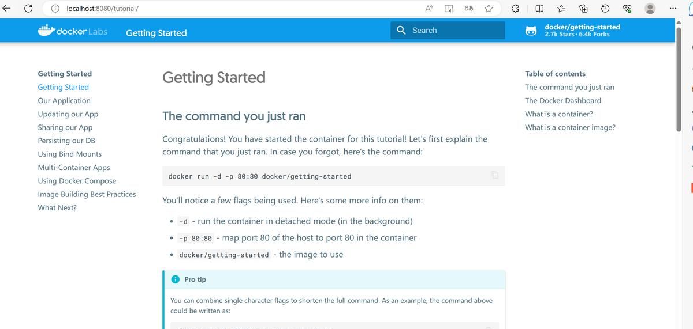Open browser History icon
This screenshot has height=329, width=693.
click(605, 9)
